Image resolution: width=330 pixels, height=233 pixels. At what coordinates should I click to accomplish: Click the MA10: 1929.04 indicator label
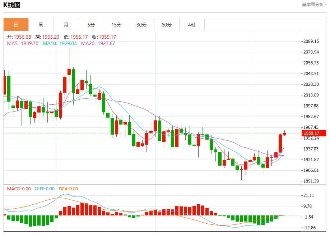pyautogui.click(x=60, y=43)
